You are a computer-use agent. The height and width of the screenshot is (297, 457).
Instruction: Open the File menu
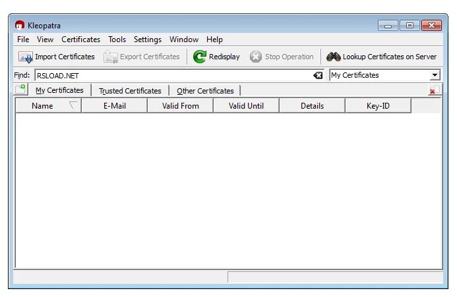pyautogui.click(x=23, y=40)
